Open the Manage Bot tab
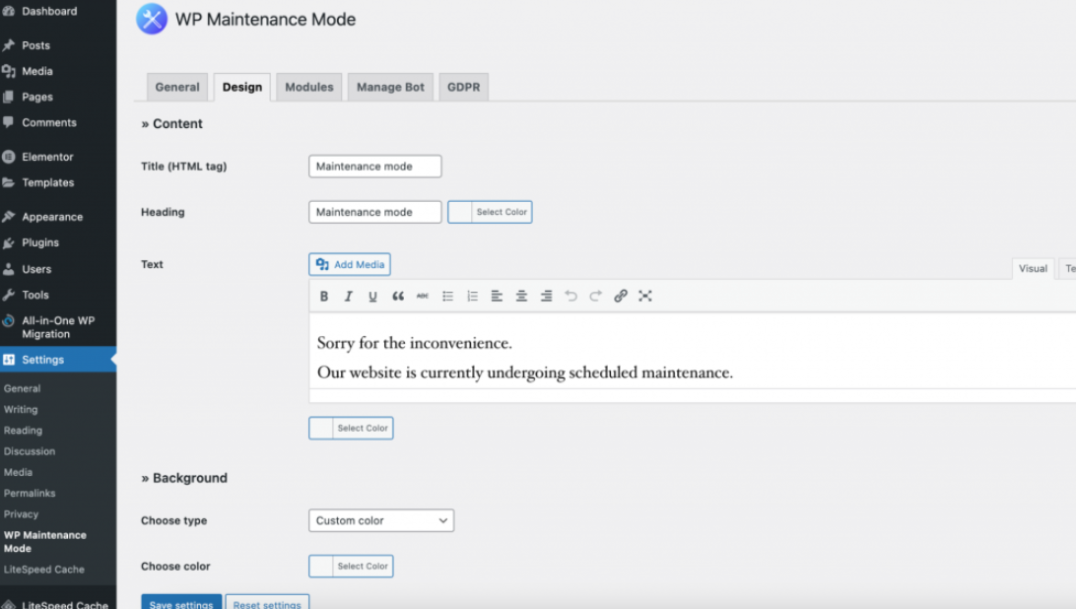 [x=390, y=87]
